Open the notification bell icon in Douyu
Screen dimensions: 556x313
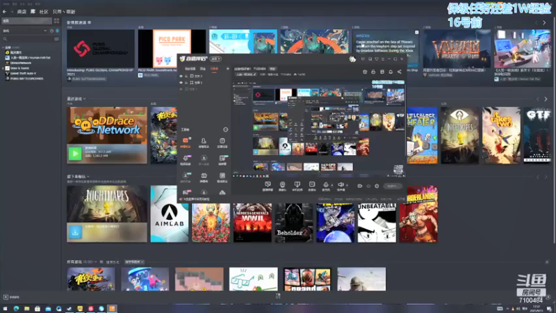[391, 72]
